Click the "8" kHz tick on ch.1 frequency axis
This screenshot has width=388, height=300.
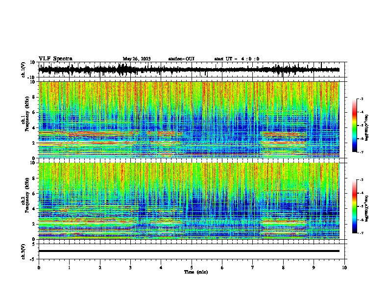coord(34,97)
